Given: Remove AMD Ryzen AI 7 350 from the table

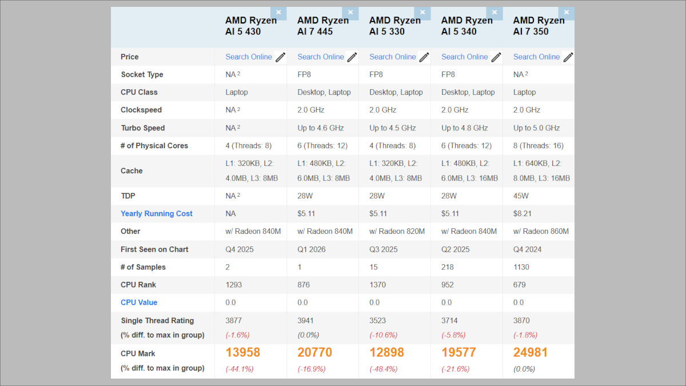Looking at the screenshot, I should tap(566, 12).
